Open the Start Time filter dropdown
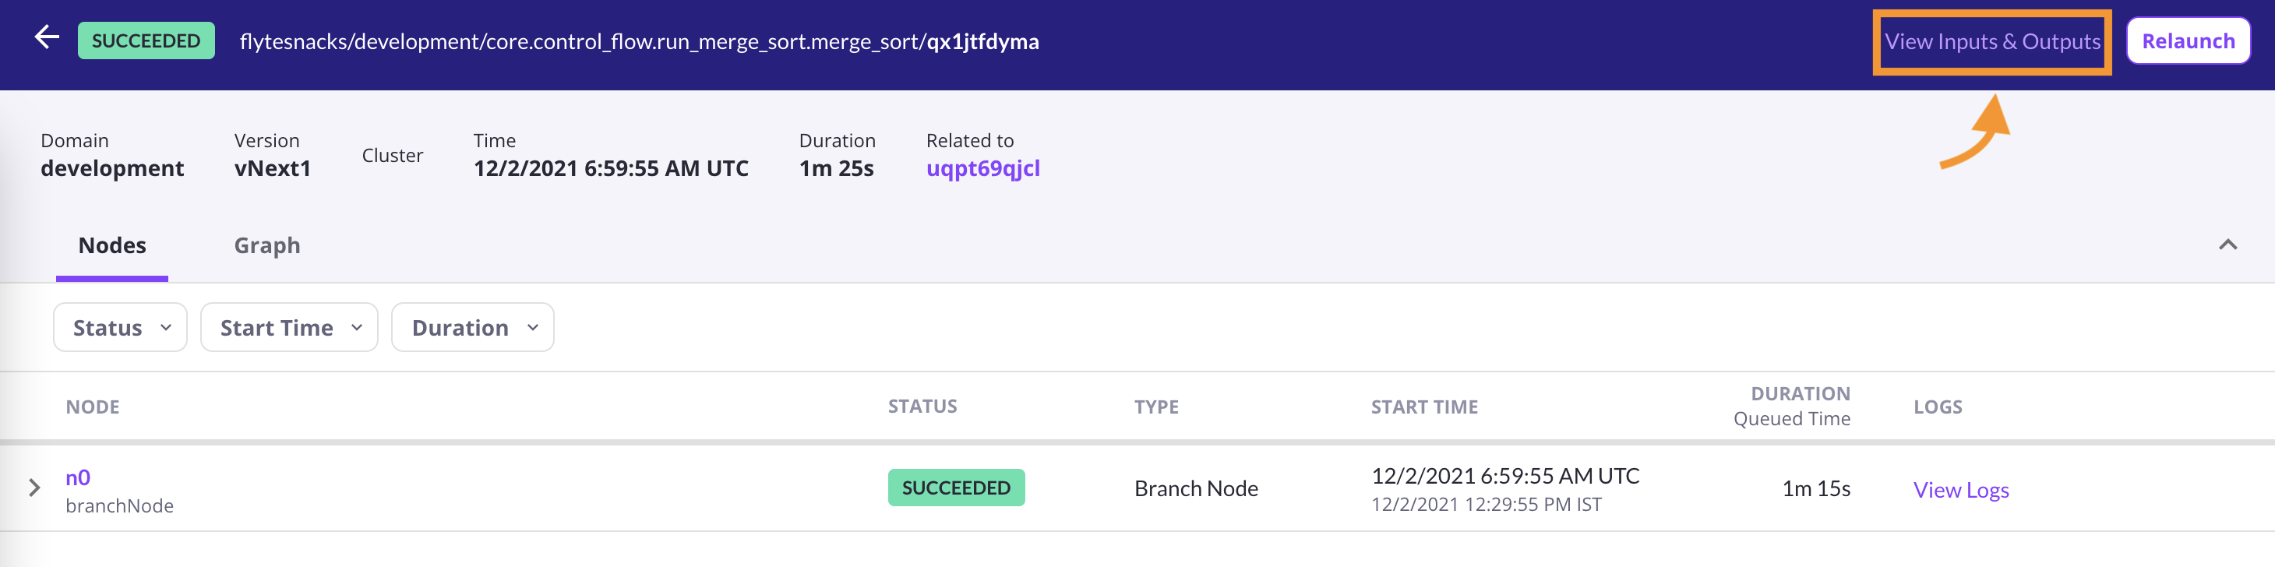 290,328
